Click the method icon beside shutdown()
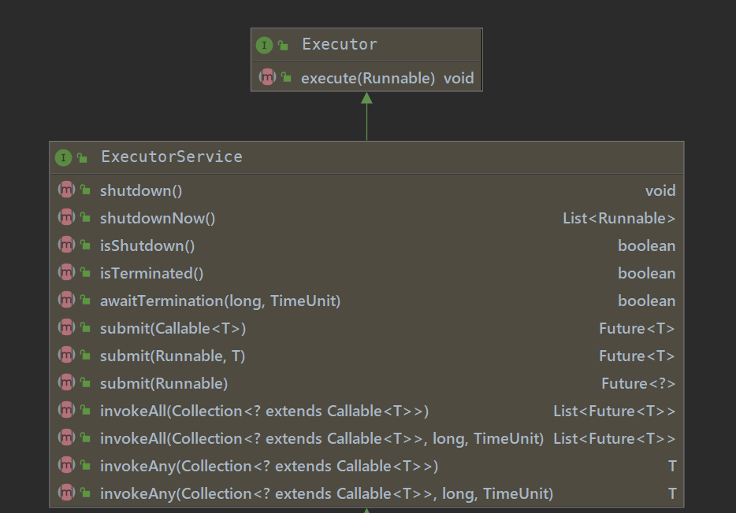 66,190
